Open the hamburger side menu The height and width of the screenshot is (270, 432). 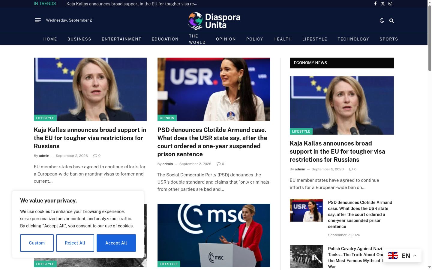37,20
